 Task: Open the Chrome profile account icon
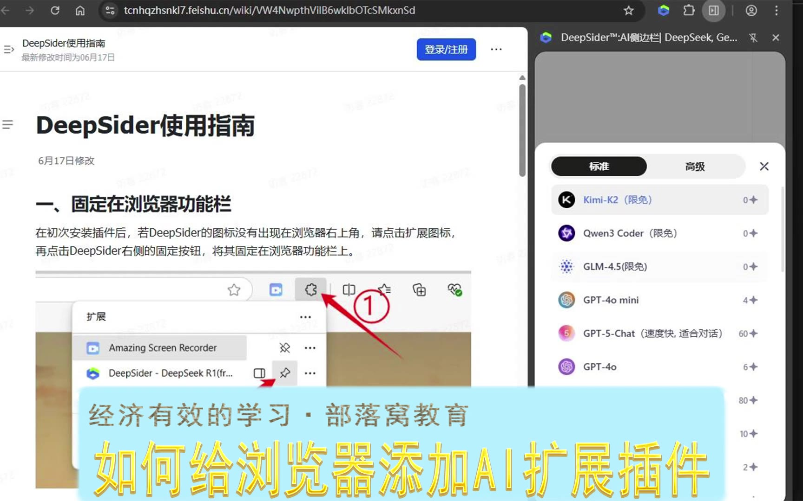point(751,11)
